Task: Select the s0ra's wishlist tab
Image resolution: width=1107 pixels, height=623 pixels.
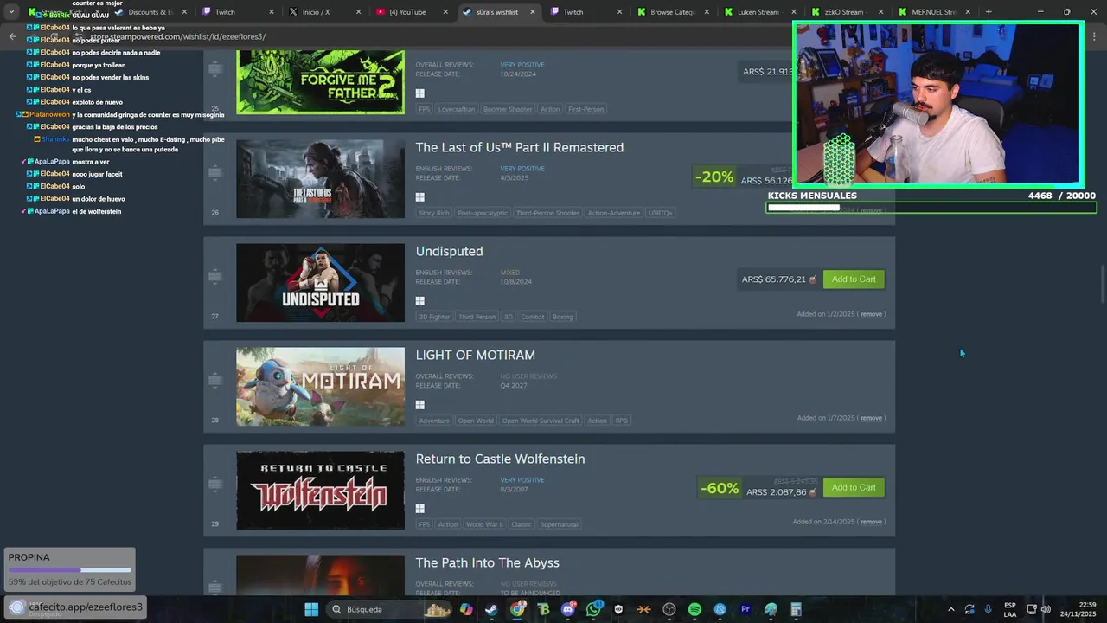Action: click(x=497, y=12)
